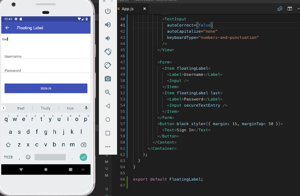Viewport: 300px width, 196px height.
Task: Click the power icon in the emulator toolbar
Action: [108, 11]
